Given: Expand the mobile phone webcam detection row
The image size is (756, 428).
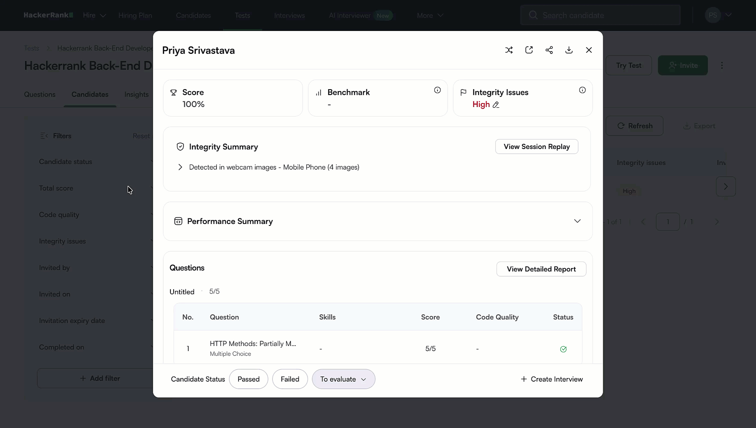Looking at the screenshot, I should [180, 167].
